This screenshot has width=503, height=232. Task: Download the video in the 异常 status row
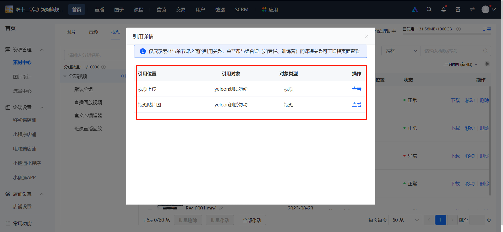click(455, 156)
